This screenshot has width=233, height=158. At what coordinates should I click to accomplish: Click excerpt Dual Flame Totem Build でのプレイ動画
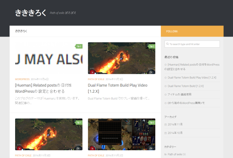click(x=119, y=99)
